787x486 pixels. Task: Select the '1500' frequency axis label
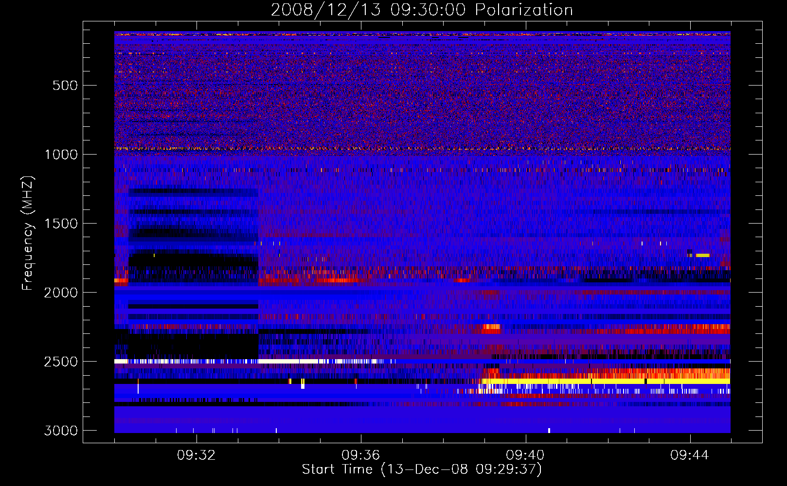[61, 224]
